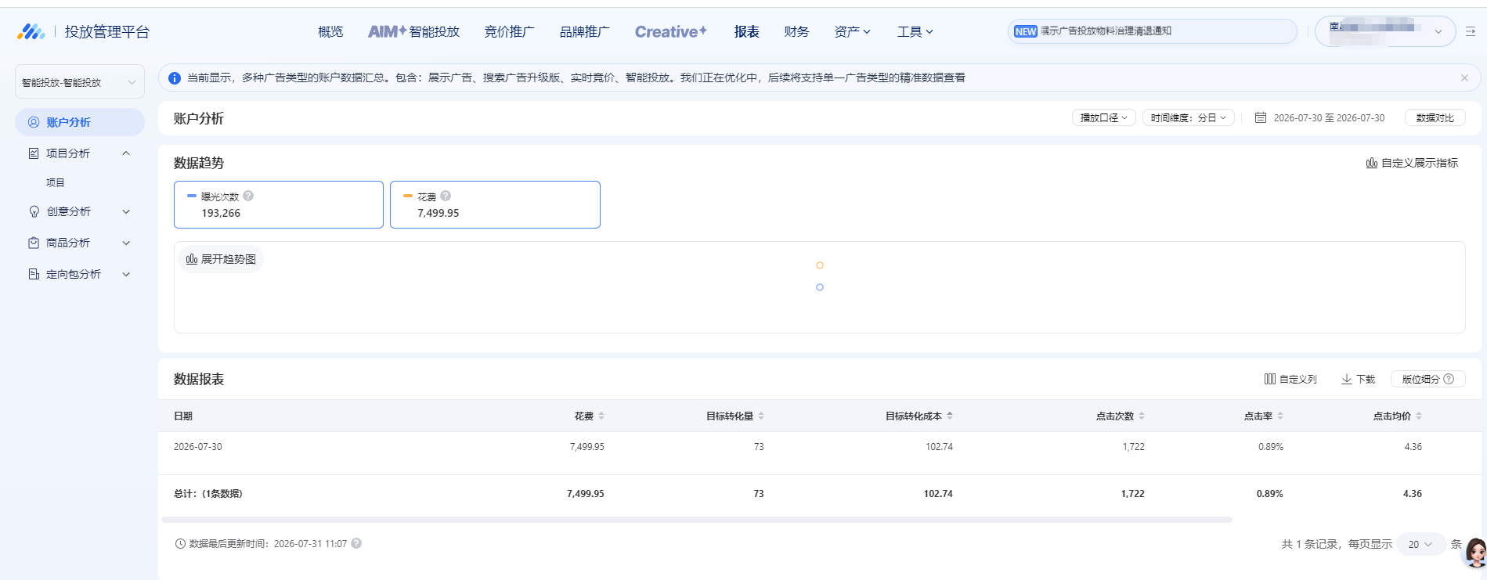The height and width of the screenshot is (580, 1487).
Task: Click the help icon beside 花费 metric
Action: click(446, 196)
